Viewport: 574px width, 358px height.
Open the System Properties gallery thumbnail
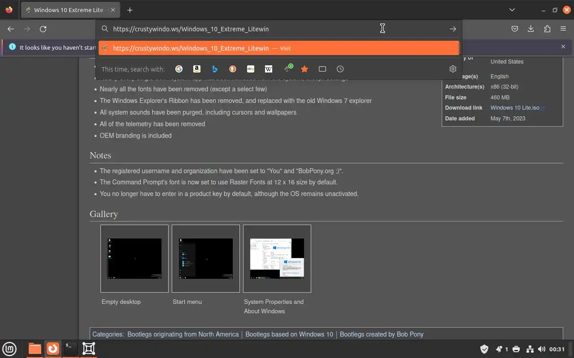click(x=277, y=259)
